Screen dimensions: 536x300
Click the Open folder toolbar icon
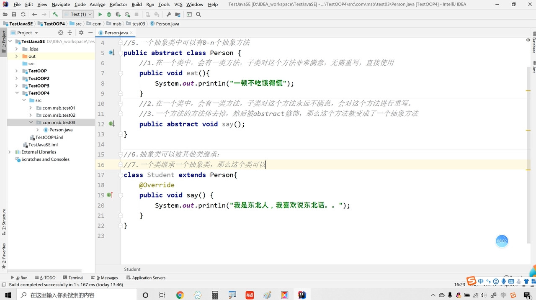tap(5, 14)
